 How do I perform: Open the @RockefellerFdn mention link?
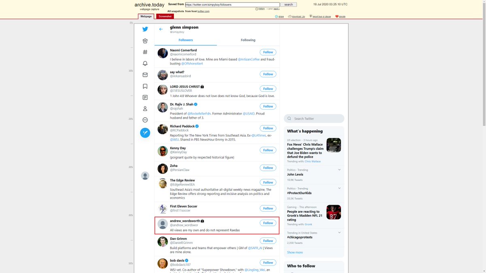tap(199, 114)
